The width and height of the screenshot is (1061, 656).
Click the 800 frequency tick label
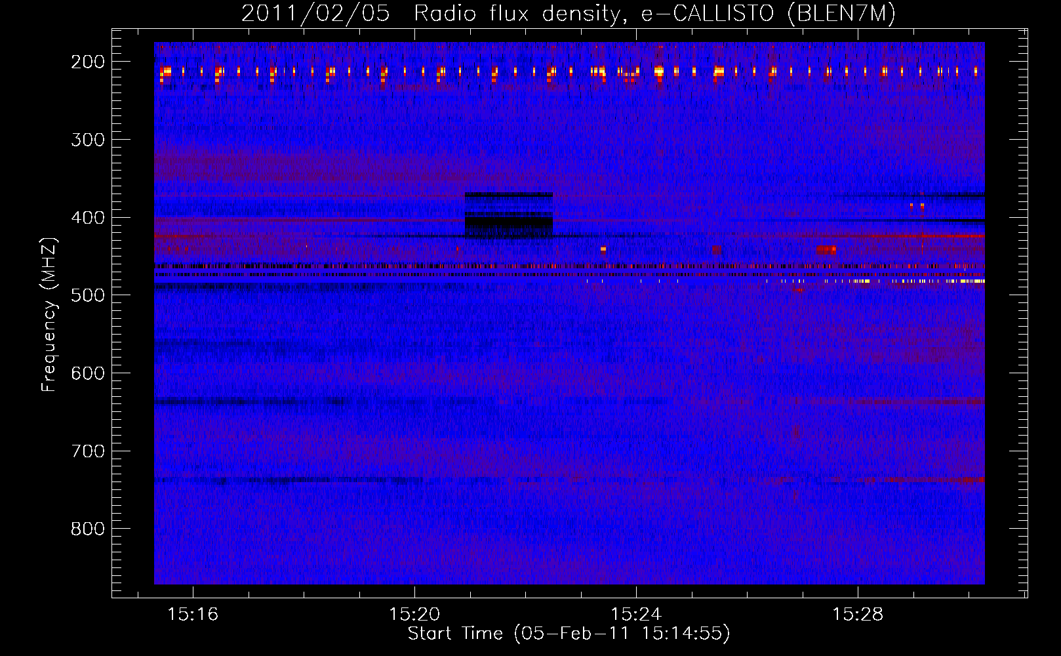pos(88,529)
